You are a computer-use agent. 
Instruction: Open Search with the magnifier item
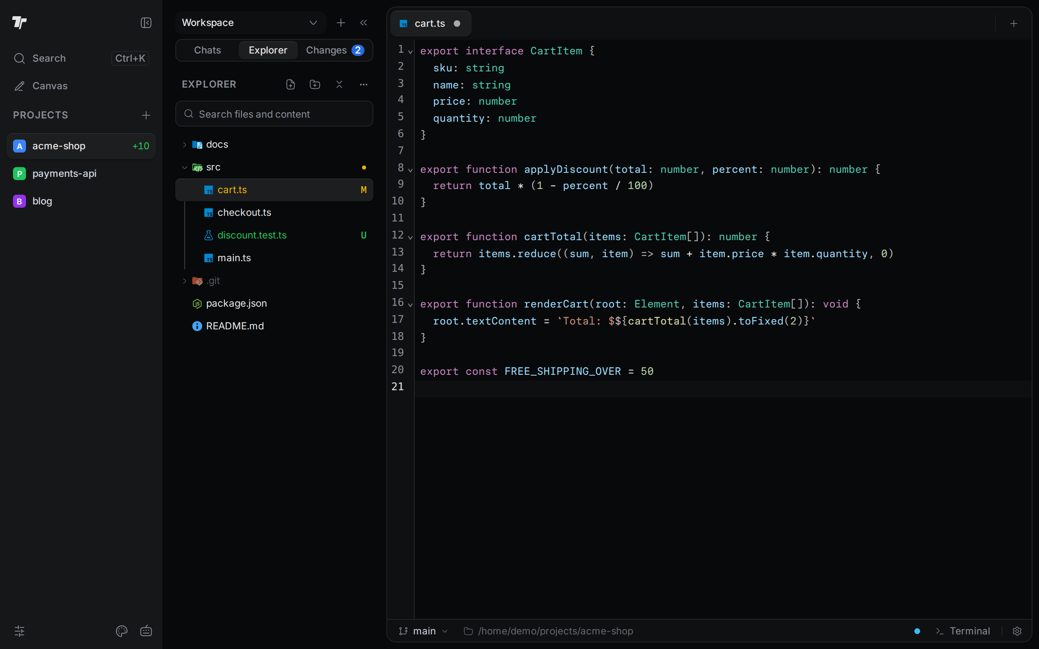click(81, 58)
